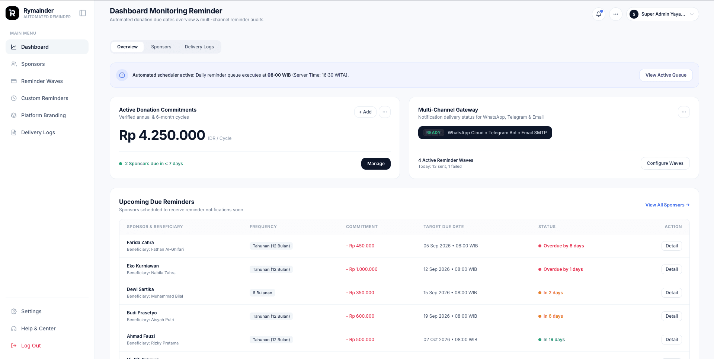Collapse the sidebar with the panel icon
The height and width of the screenshot is (359, 714).
83,13
